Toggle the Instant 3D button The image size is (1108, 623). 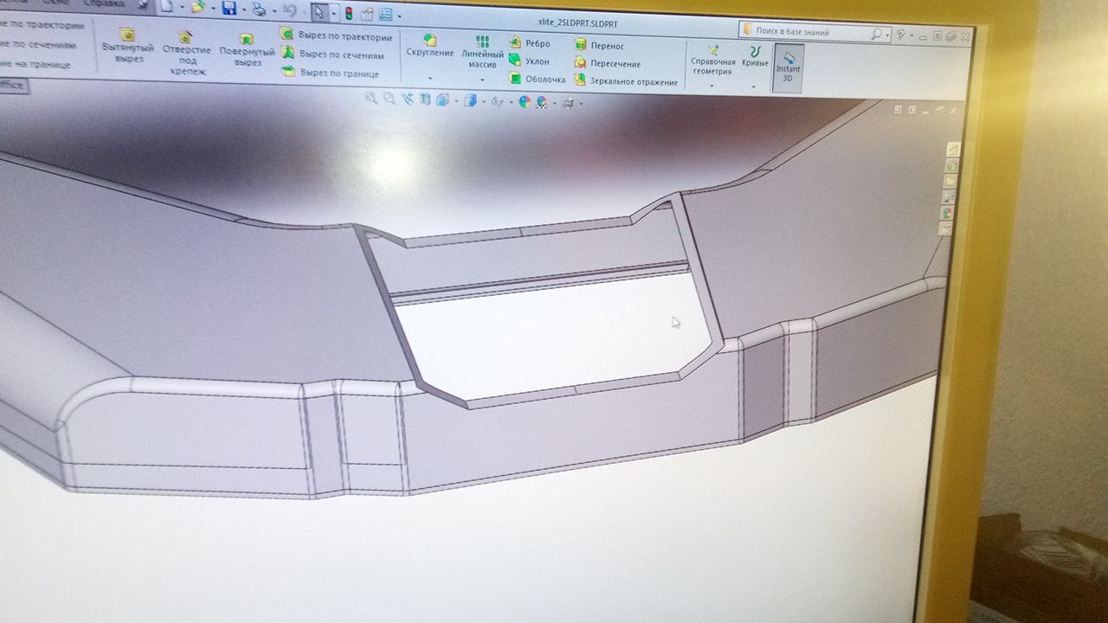(x=788, y=67)
